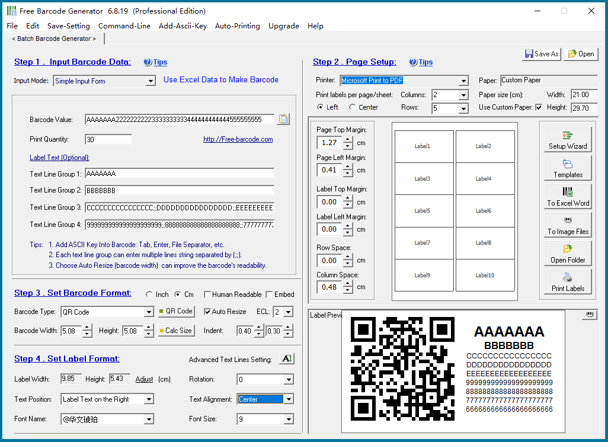Viewport: 608px width, 442px height.
Task: Open the Font Name dropdown
Action: (x=149, y=419)
